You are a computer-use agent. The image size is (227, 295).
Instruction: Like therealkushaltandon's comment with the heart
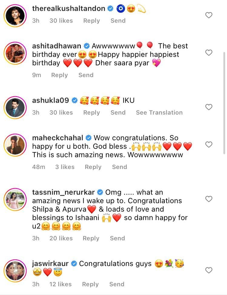coord(209,15)
